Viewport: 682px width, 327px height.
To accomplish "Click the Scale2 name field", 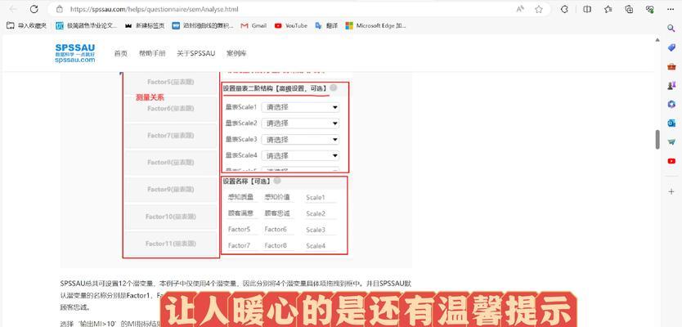I will tap(321, 213).
